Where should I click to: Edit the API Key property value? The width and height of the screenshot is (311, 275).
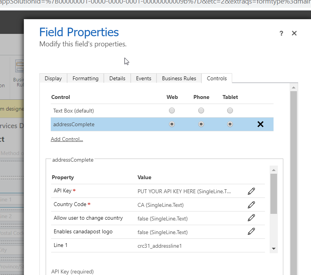tap(251, 191)
